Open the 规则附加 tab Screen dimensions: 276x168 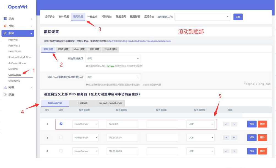pos(107,16)
